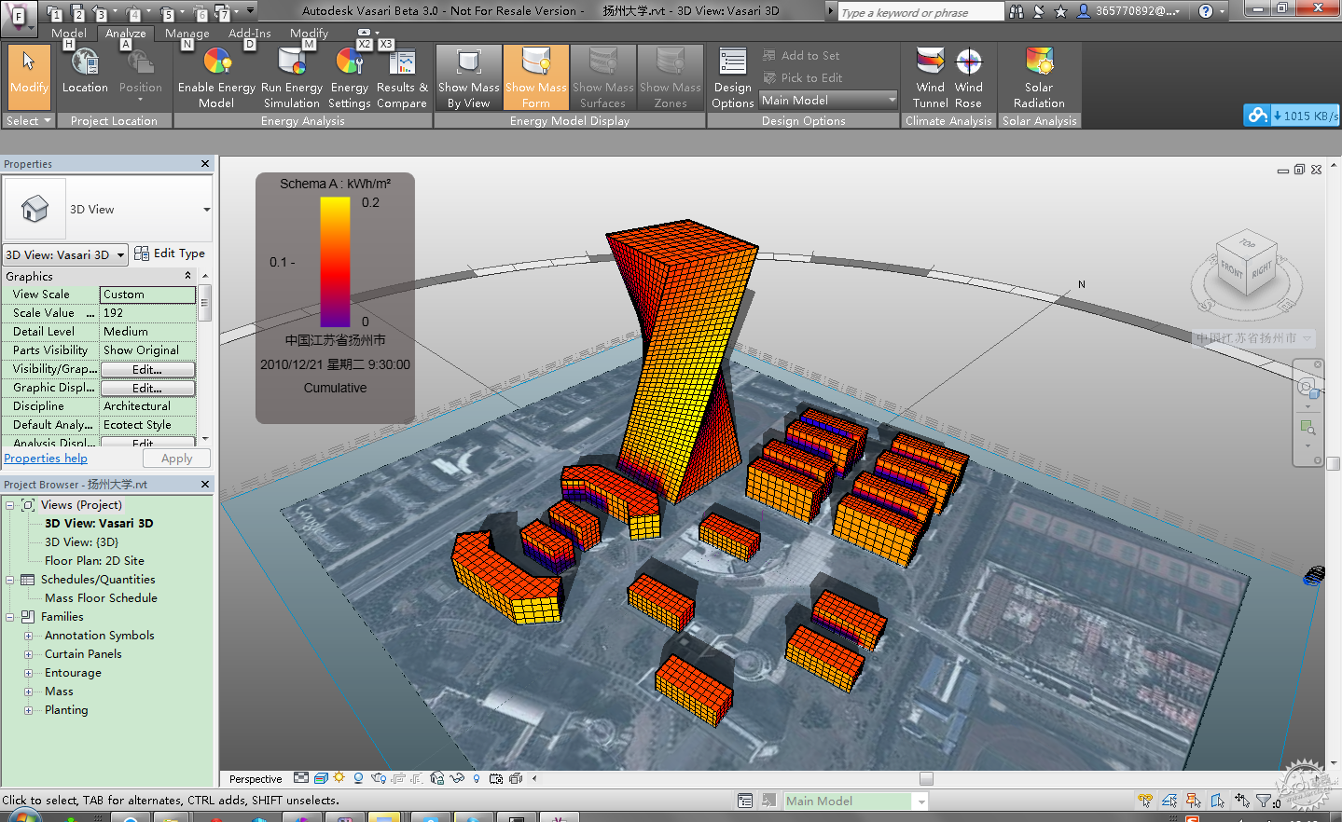Click the Edit Type icon in Properties
1342x822 pixels.
142,253
